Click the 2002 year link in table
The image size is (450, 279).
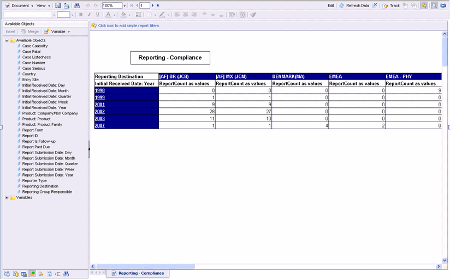pos(100,111)
